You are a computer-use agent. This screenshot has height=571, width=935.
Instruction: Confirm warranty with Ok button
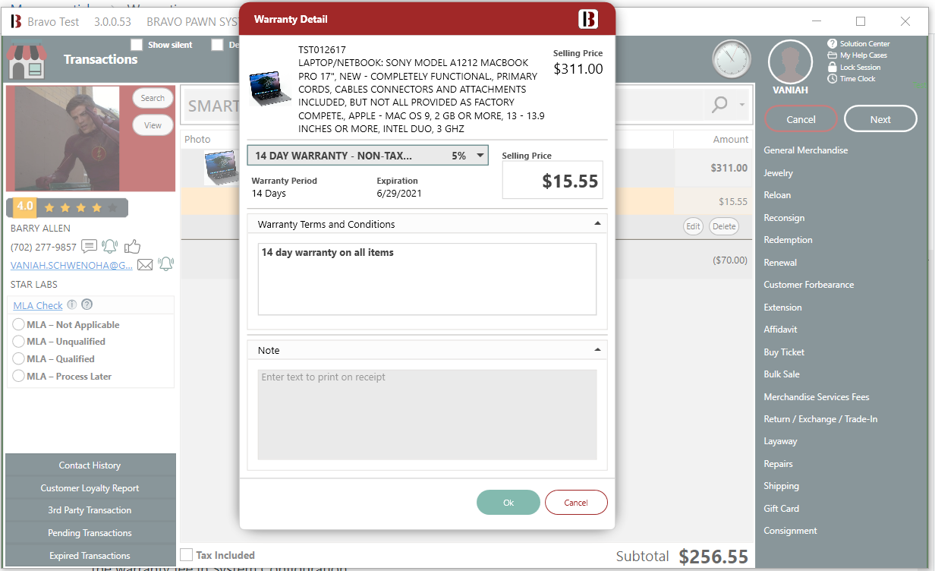[x=508, y=503]
